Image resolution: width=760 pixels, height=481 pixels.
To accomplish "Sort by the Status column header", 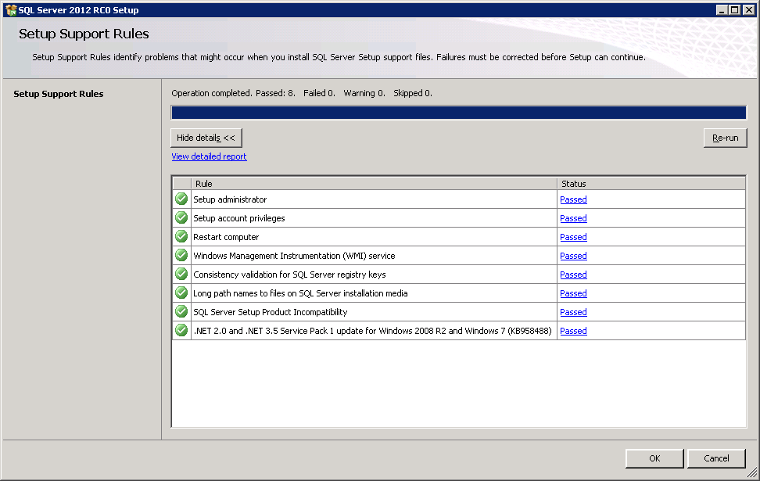I will [651, 184].
